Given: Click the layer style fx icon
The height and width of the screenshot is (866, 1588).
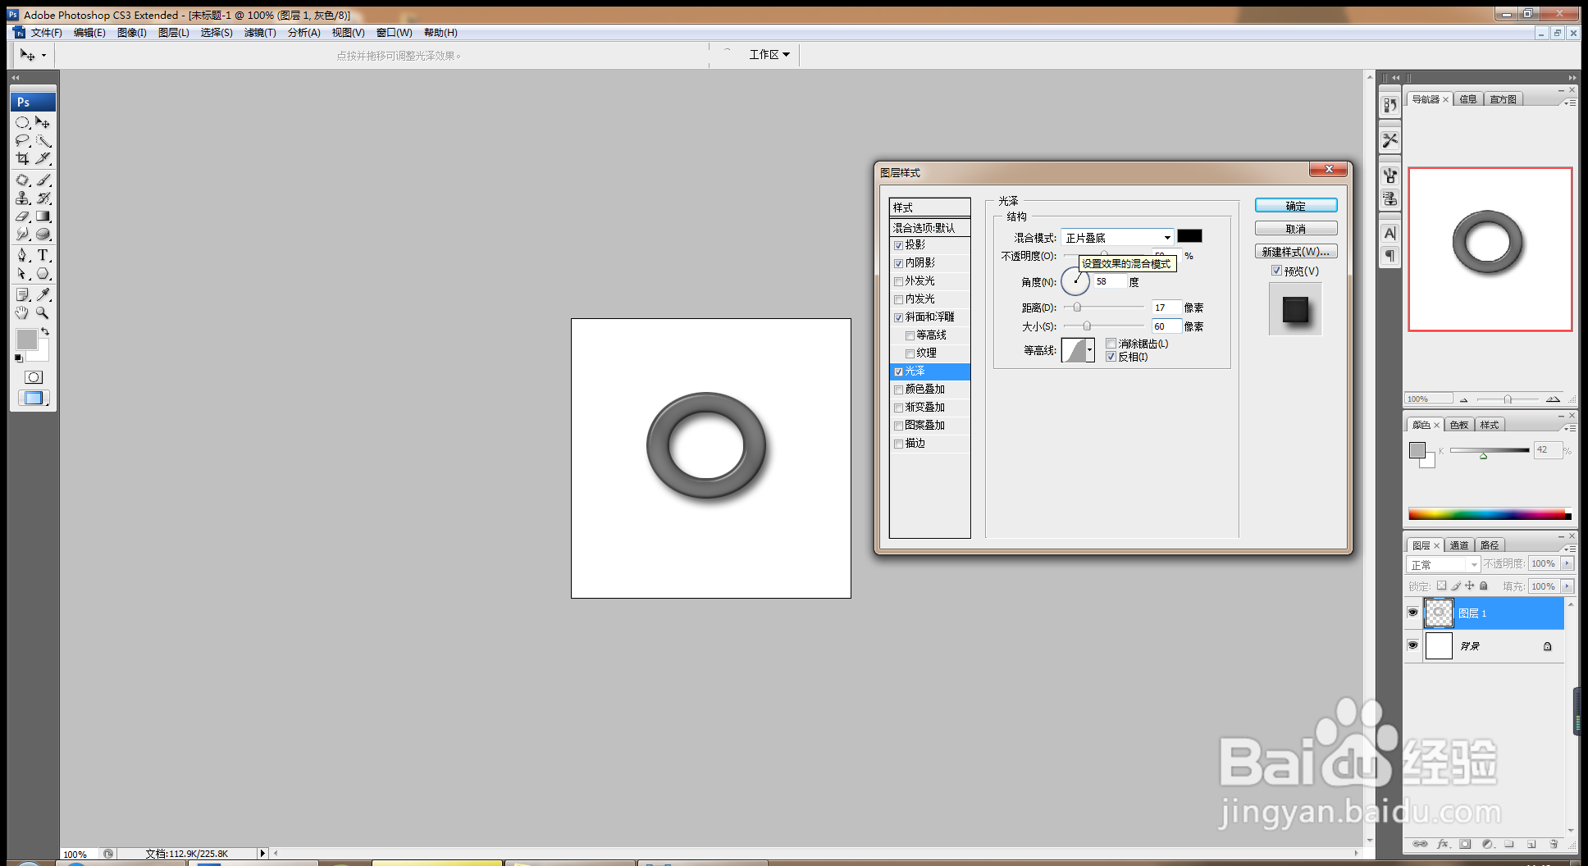Looking at the screenshot, I should 1443,844.
